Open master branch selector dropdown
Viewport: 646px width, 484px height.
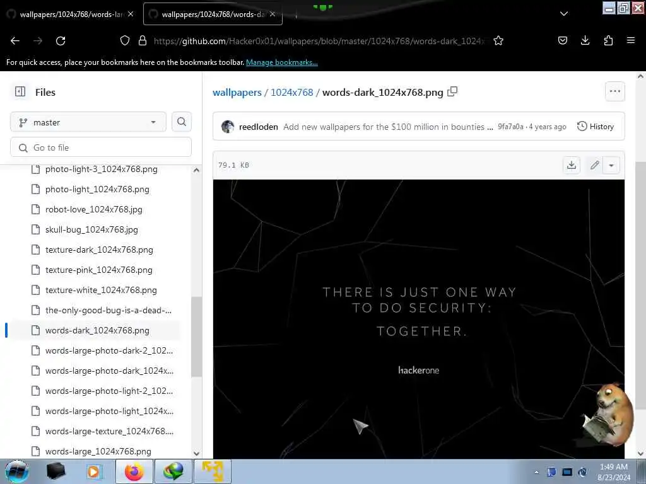88,122
